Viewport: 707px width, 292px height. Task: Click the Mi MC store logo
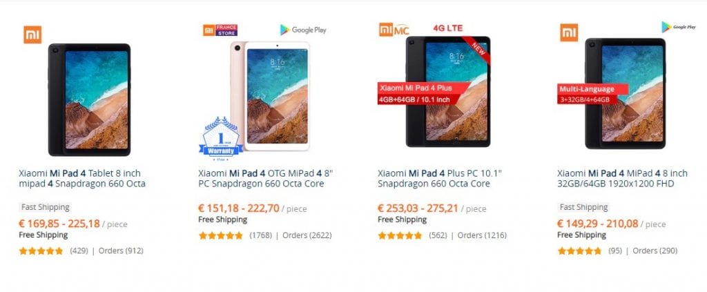(x=394, y=30)
